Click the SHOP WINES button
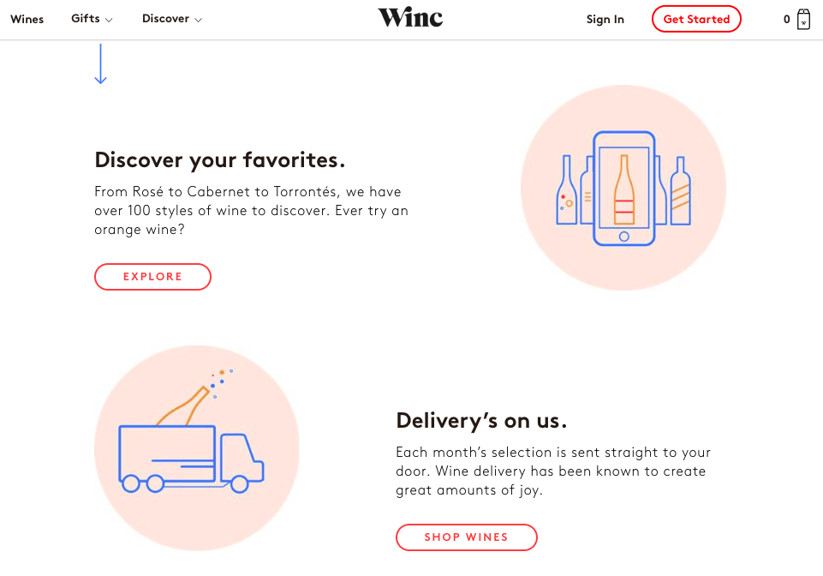Screen dimensions: 823x576 (x=466, y=537)
